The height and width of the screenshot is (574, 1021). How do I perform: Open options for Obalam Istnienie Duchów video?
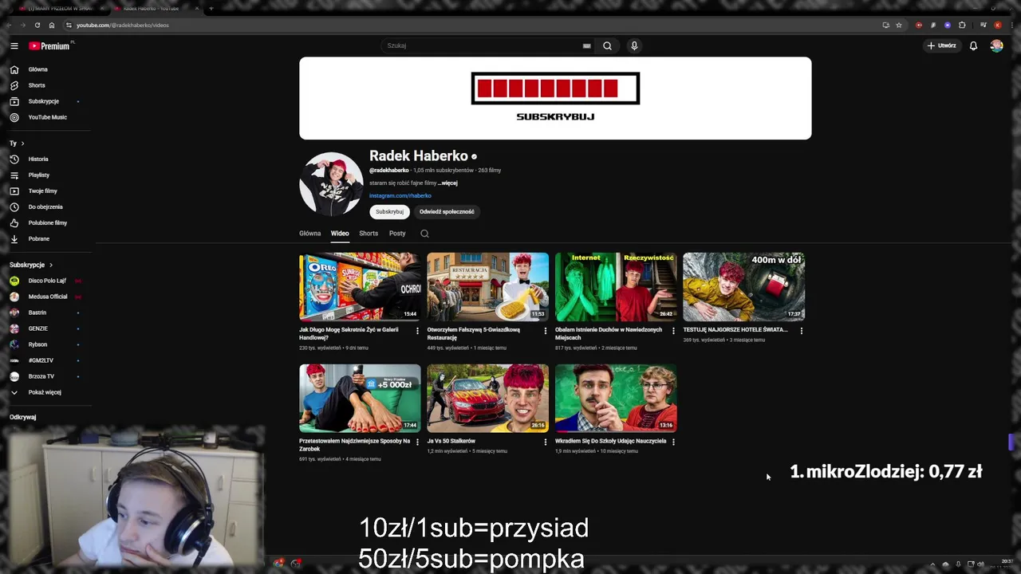click(x=673, y=330)
